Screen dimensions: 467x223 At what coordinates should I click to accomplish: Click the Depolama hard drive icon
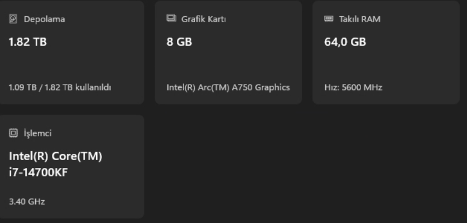[13, 19]
